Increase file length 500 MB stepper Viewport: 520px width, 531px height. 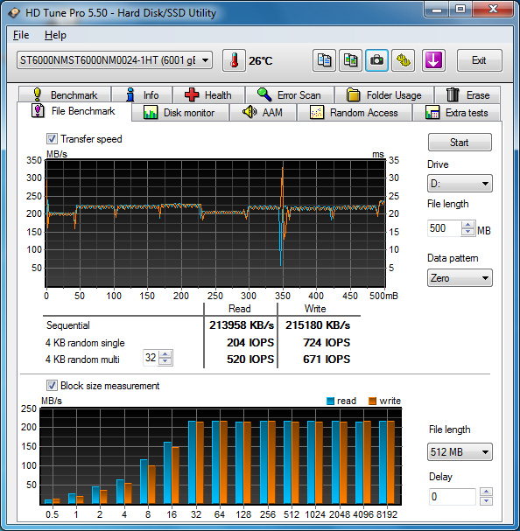click(468, 225)
